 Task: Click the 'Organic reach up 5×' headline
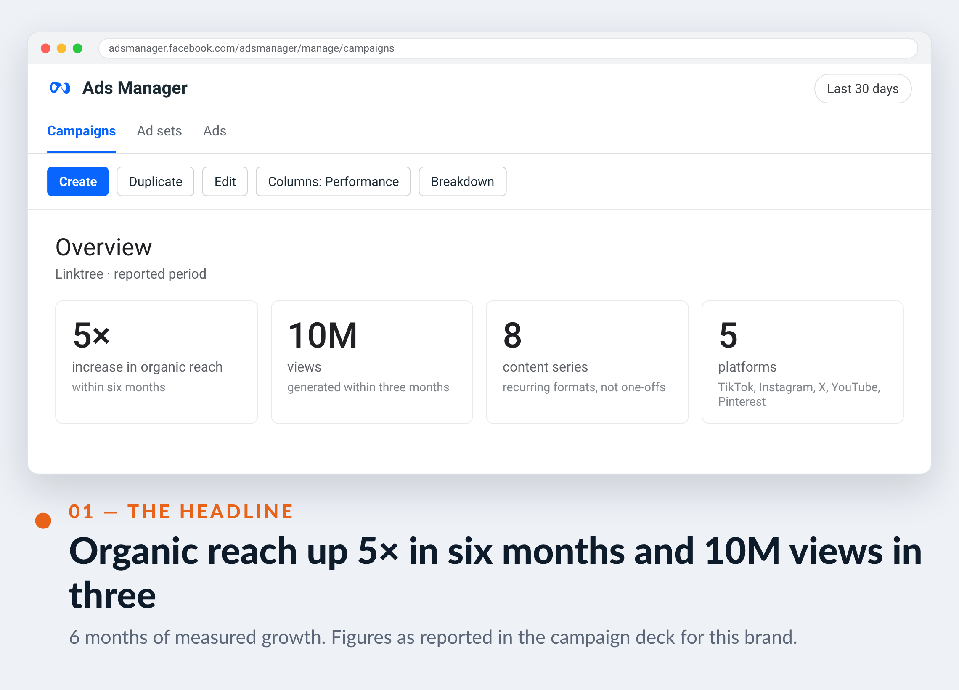coord(495,573)
